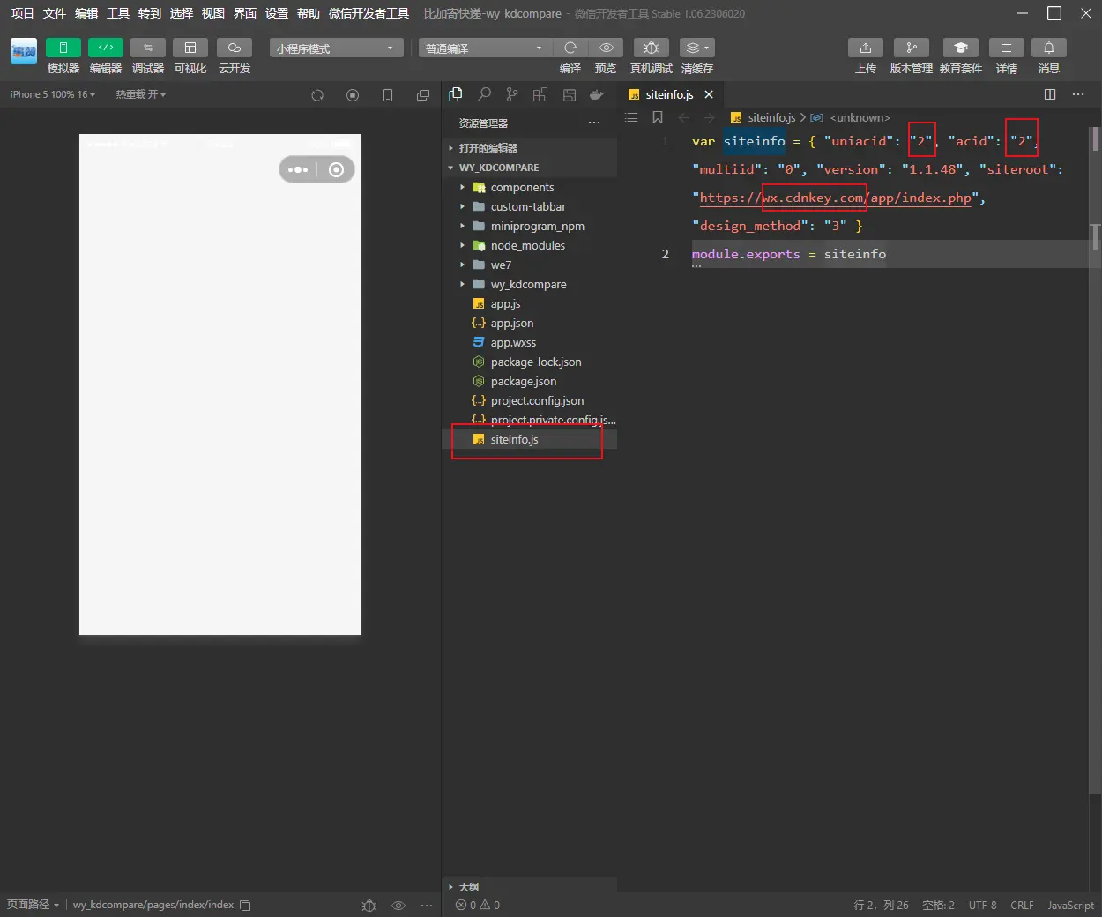
Task: Open the 详情 details panel
Action: 1007,48
